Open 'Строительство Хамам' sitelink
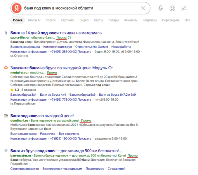The image size is (198, 175). point(91,47)
